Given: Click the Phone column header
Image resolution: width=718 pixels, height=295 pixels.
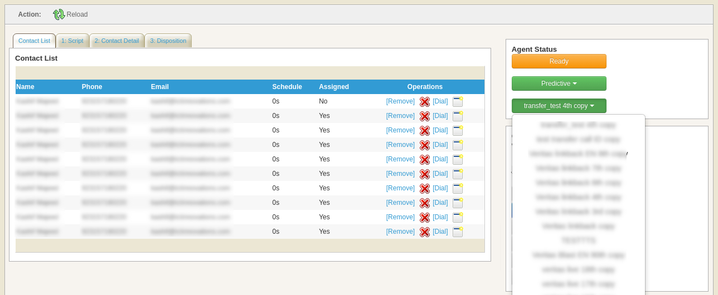Looking at the screenshot, I should click(x=92, y=87).
